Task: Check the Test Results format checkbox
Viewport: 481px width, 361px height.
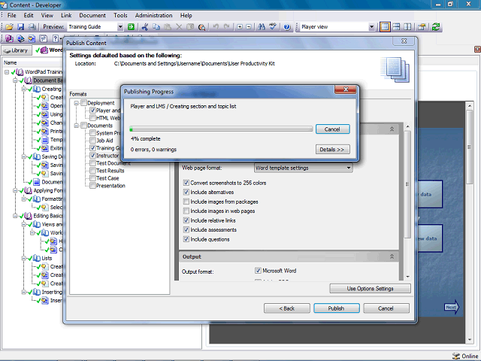Action: pos(92,171)
